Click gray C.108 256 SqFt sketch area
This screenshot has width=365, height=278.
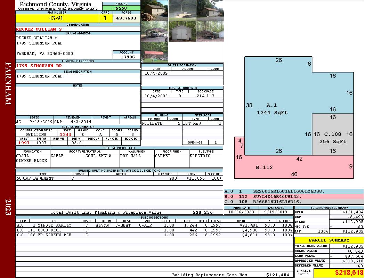tap(333, 134)
